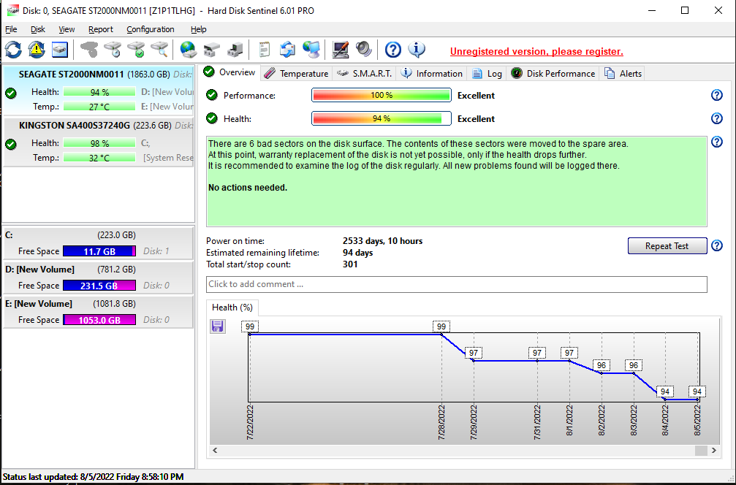Viewport: 736px width, 485px height.
Task: Click the globe with disk toolbar icon
Action: click(x=188, y=49)
